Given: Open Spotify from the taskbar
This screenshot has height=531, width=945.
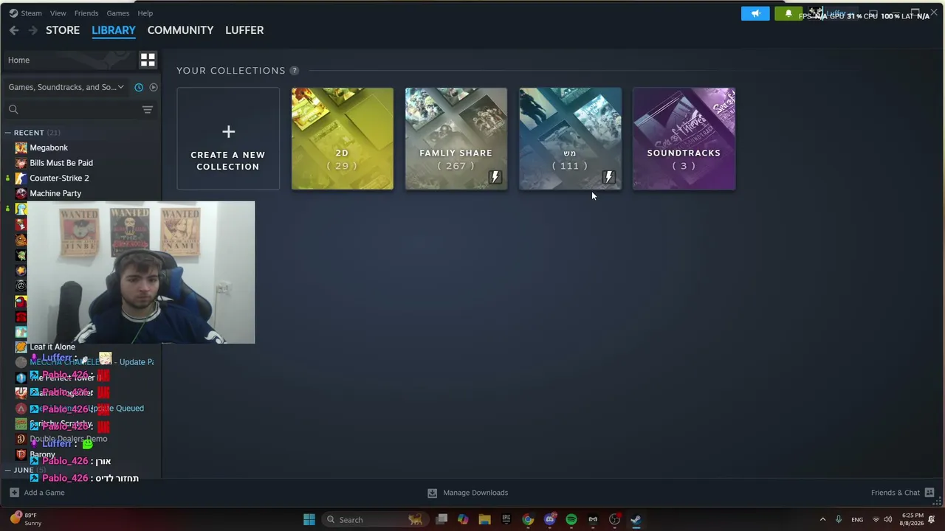Looking at the screenshot, I should [x=571, y=520].
